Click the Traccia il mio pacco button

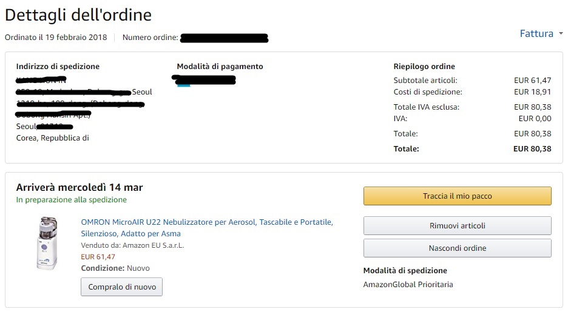pos(457,196)
